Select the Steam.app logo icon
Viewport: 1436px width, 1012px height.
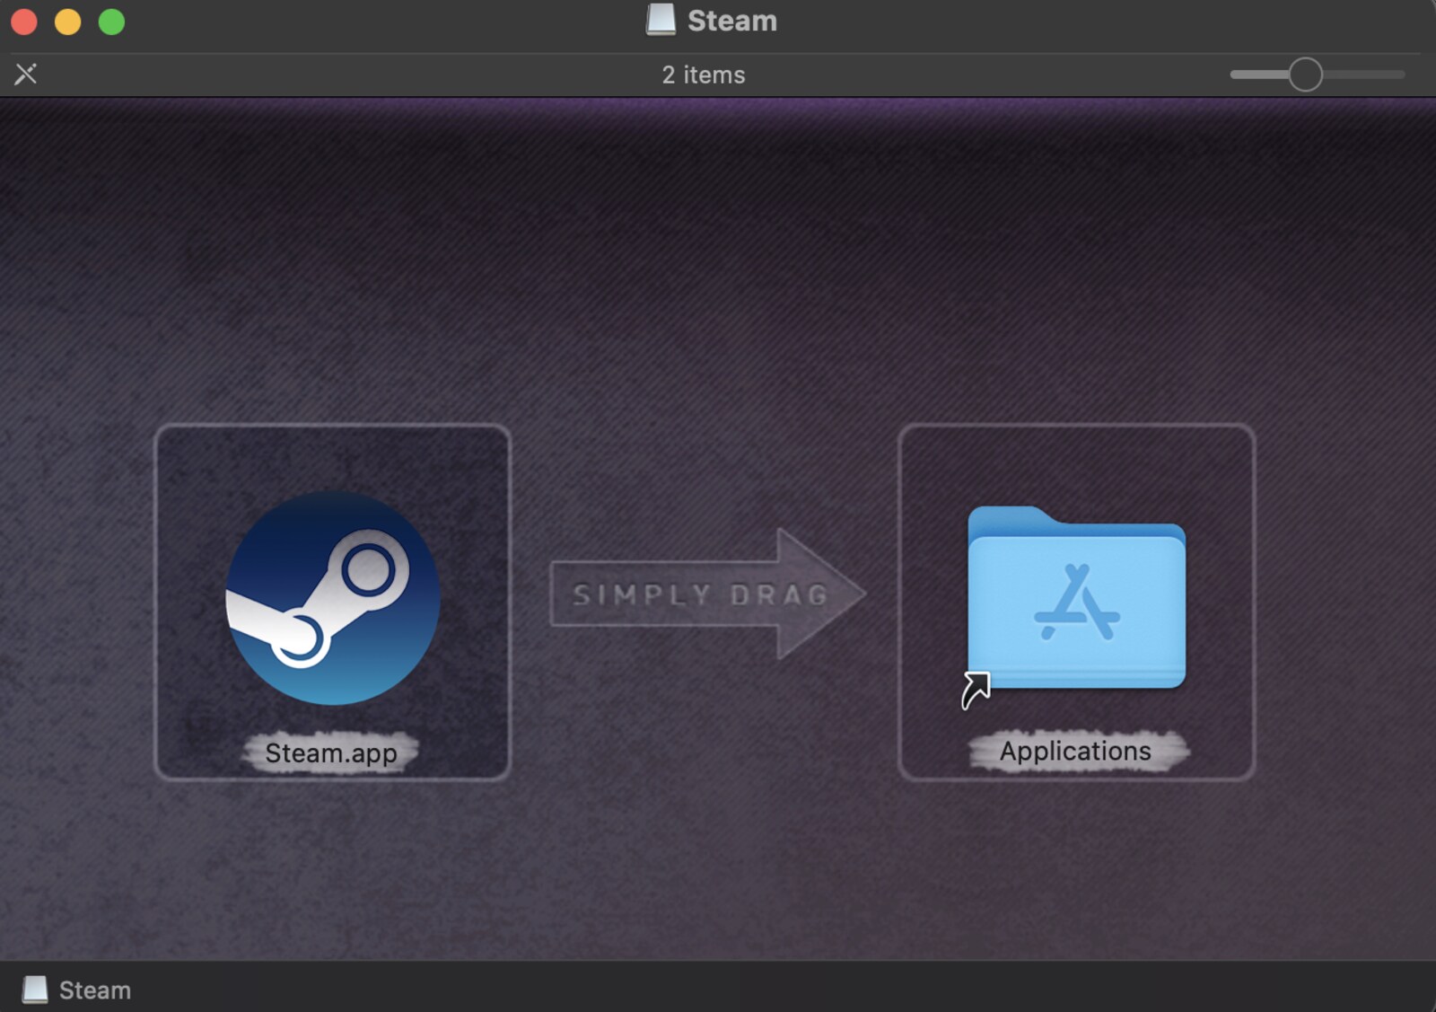click(333, 598)
